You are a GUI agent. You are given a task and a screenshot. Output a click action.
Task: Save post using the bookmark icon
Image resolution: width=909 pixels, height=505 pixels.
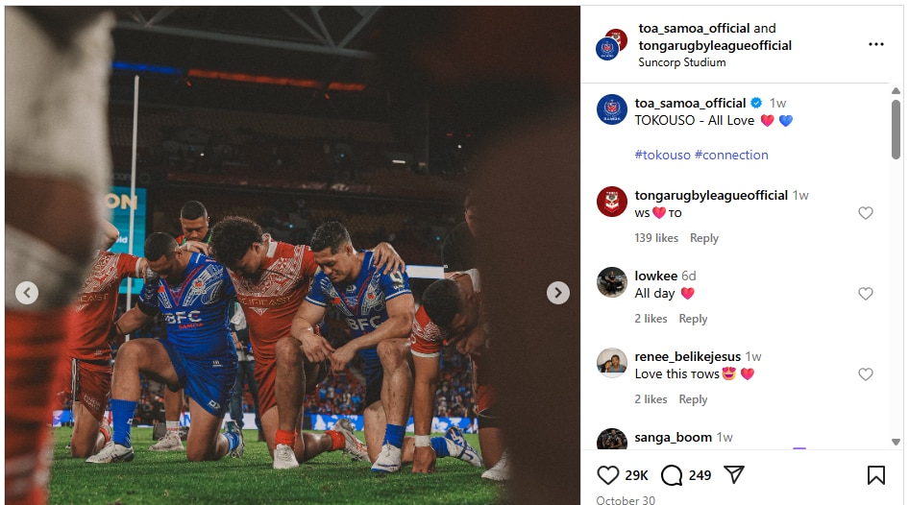pos(876,475)
